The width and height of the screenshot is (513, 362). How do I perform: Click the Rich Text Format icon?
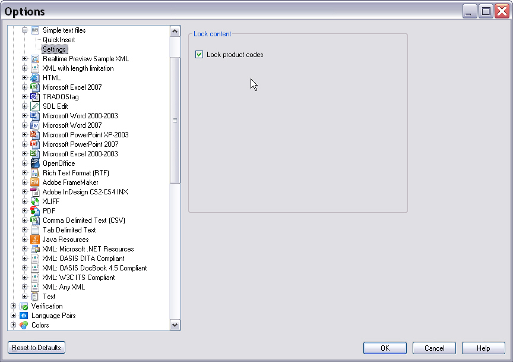pos(35,173)
